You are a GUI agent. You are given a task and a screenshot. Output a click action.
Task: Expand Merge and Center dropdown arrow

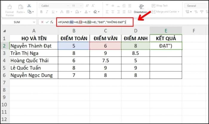click(x=179, y=12)
